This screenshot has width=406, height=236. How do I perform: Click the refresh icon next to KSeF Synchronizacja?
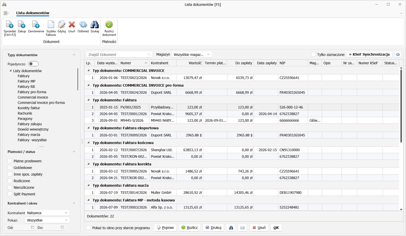[x=398, y=54]
